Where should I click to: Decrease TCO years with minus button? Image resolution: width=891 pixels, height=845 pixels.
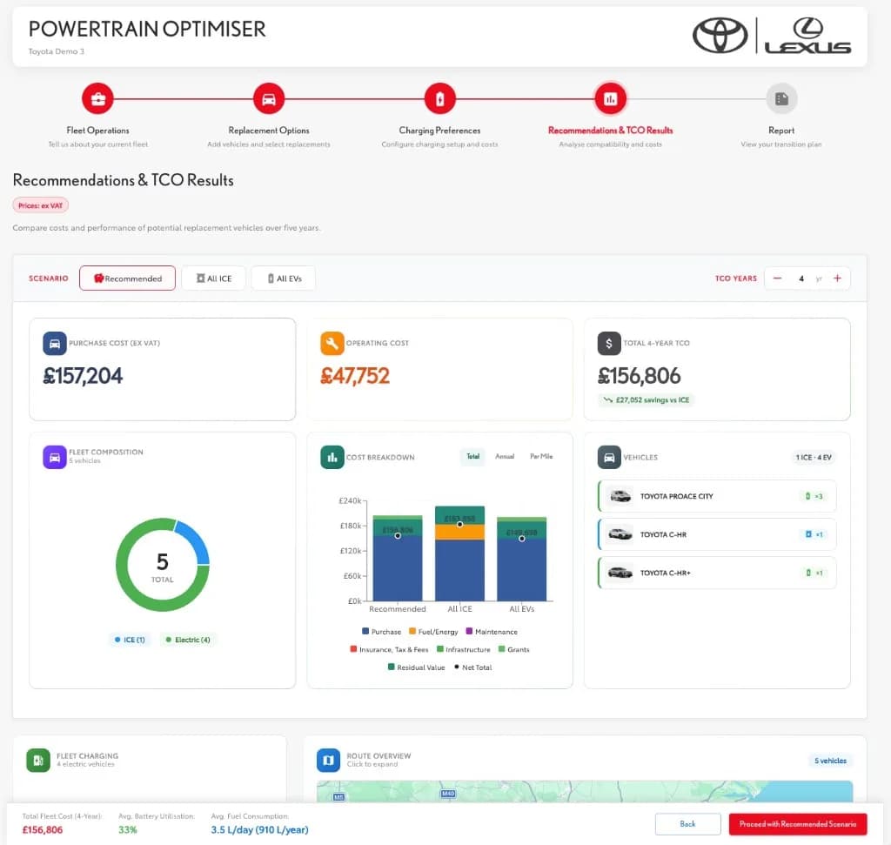777,278
